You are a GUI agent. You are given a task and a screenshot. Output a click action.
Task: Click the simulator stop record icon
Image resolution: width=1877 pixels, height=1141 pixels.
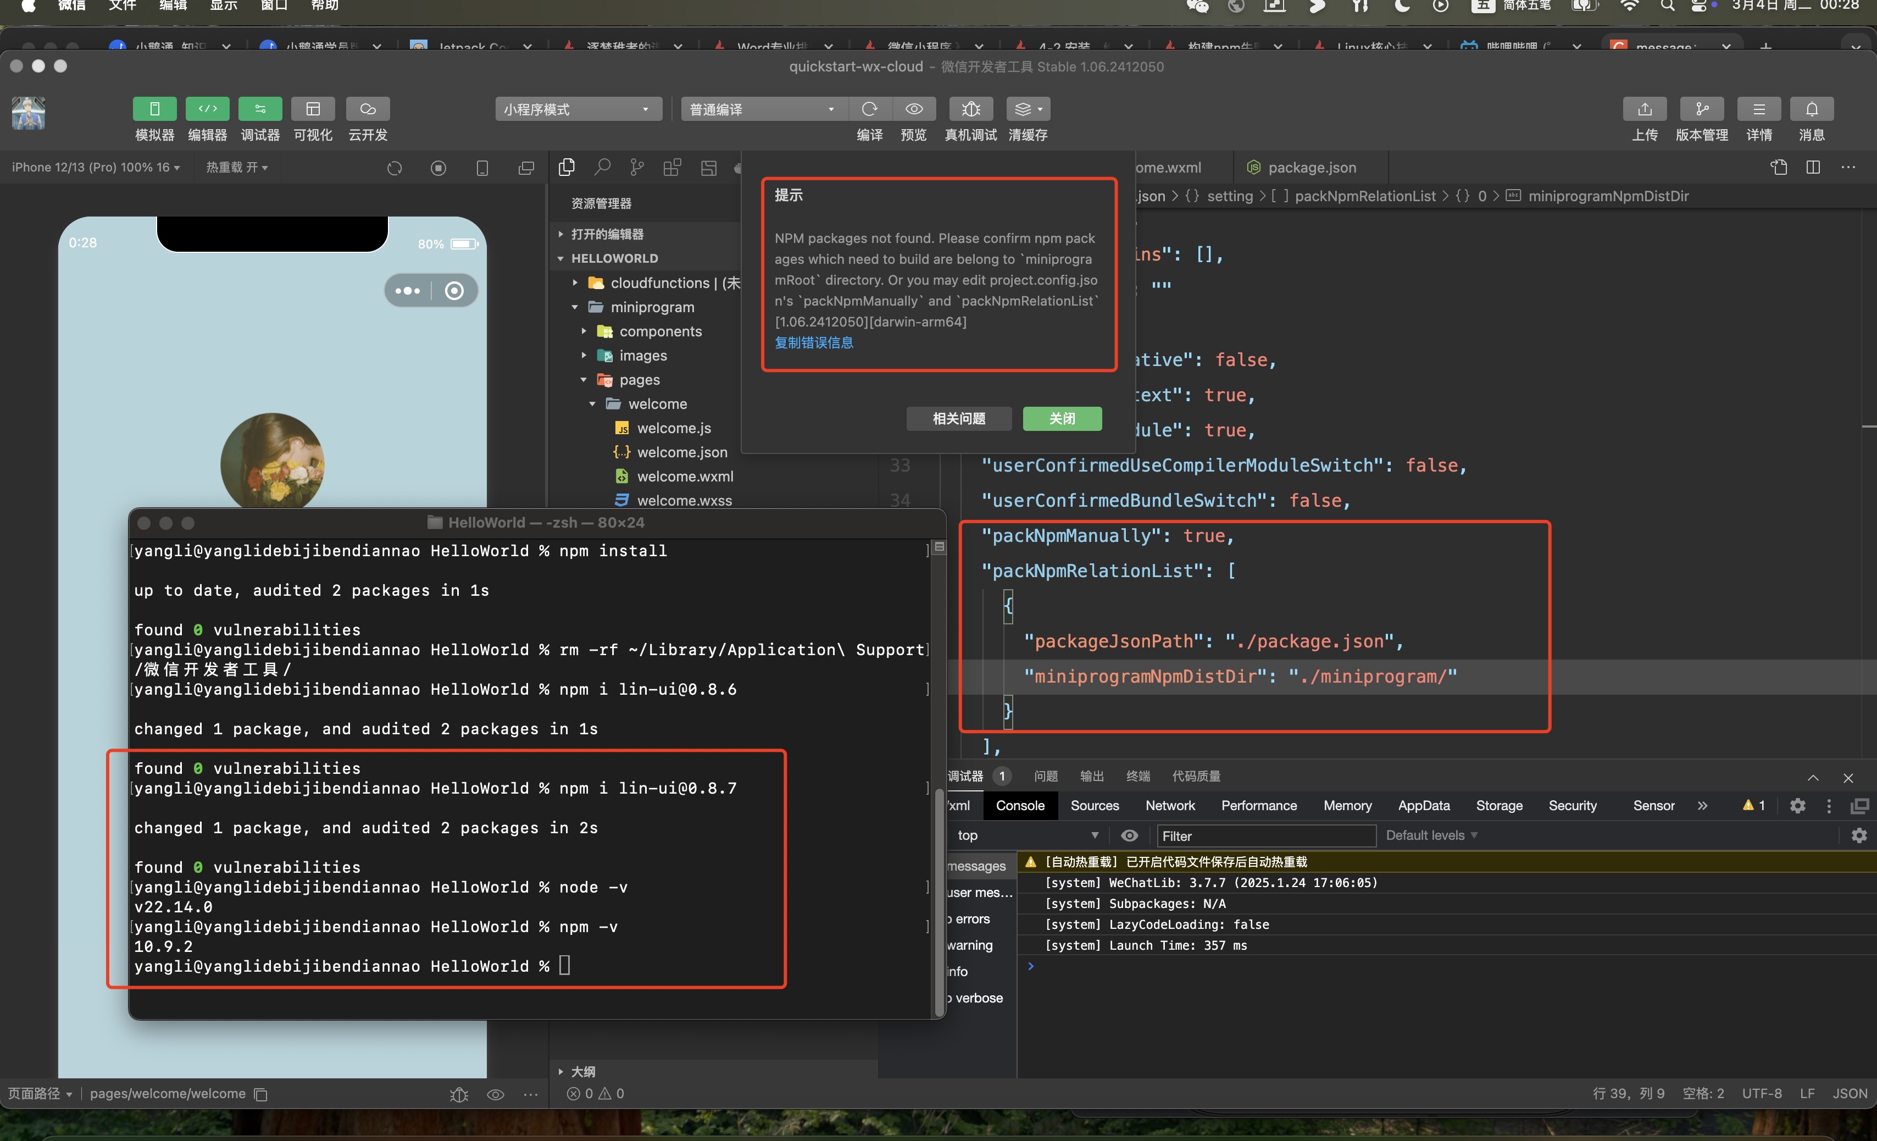click(438, 168)
